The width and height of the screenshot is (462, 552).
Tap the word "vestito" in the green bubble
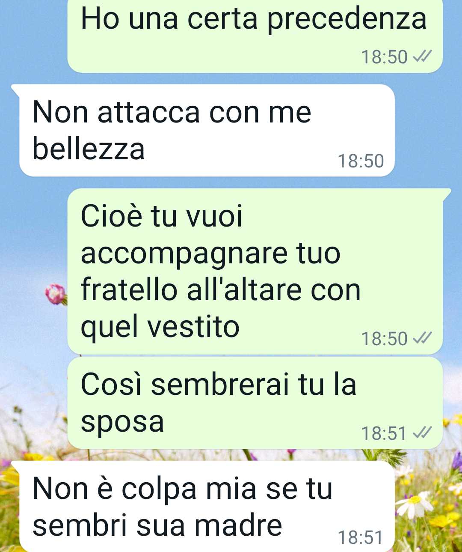point(193,327)
